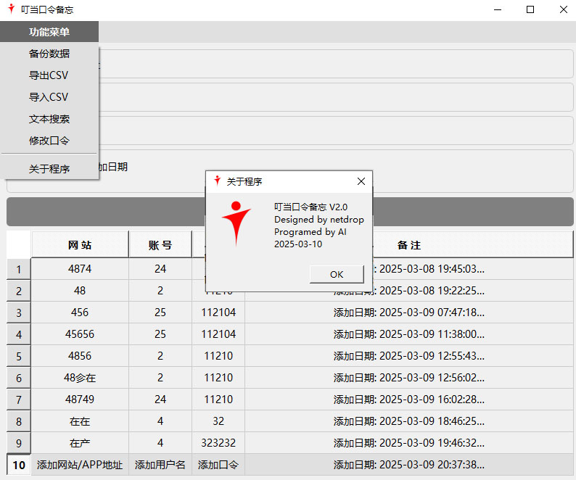Maximize the main application window

click(530, 10)
